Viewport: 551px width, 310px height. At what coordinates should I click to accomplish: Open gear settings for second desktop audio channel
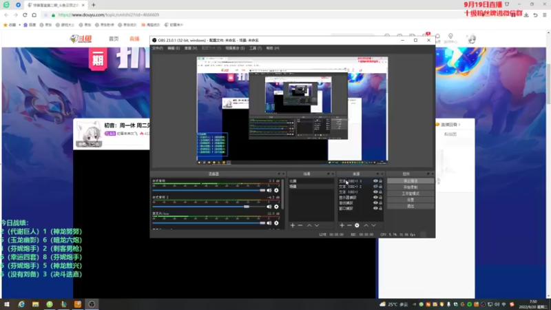[x=277, y=207]
